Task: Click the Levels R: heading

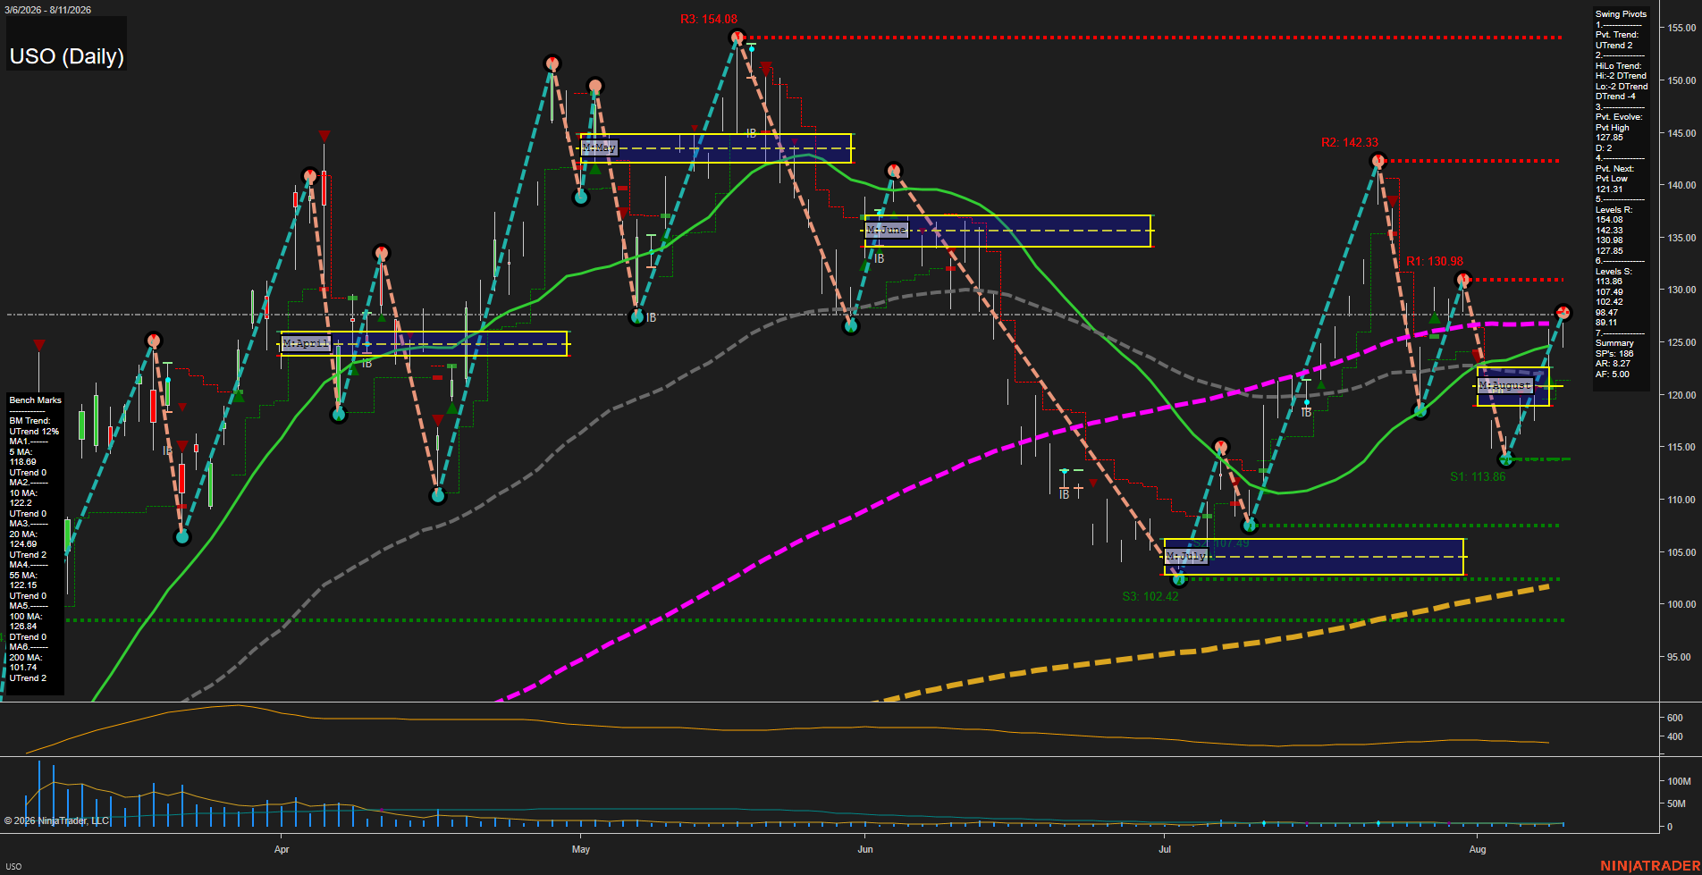Action: pos(1614,210)
